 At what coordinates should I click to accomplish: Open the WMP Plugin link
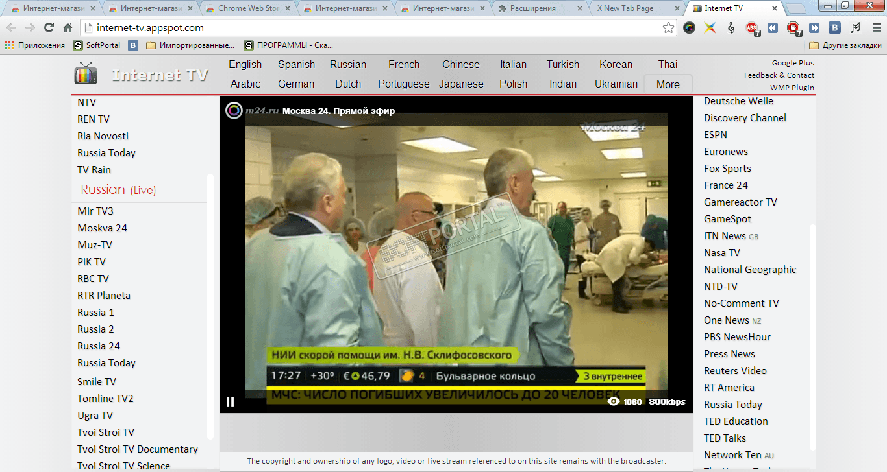[792, 88]
